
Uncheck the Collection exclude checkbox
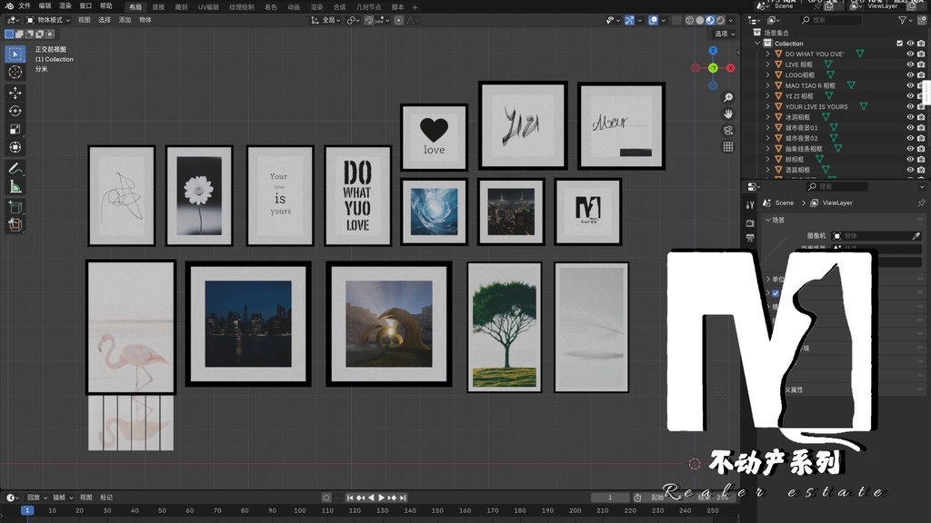pos(899,44)
